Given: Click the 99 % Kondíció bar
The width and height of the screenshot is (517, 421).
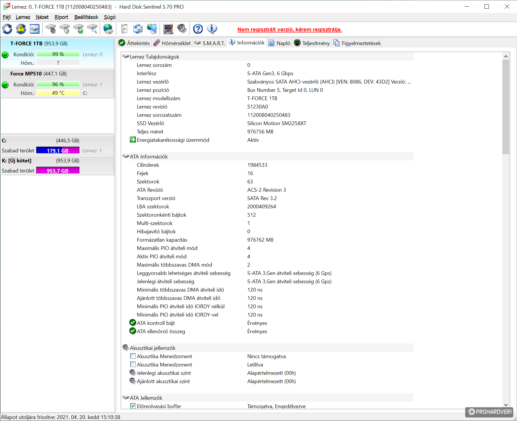Looking at the screenshot, I should point(58,54).
